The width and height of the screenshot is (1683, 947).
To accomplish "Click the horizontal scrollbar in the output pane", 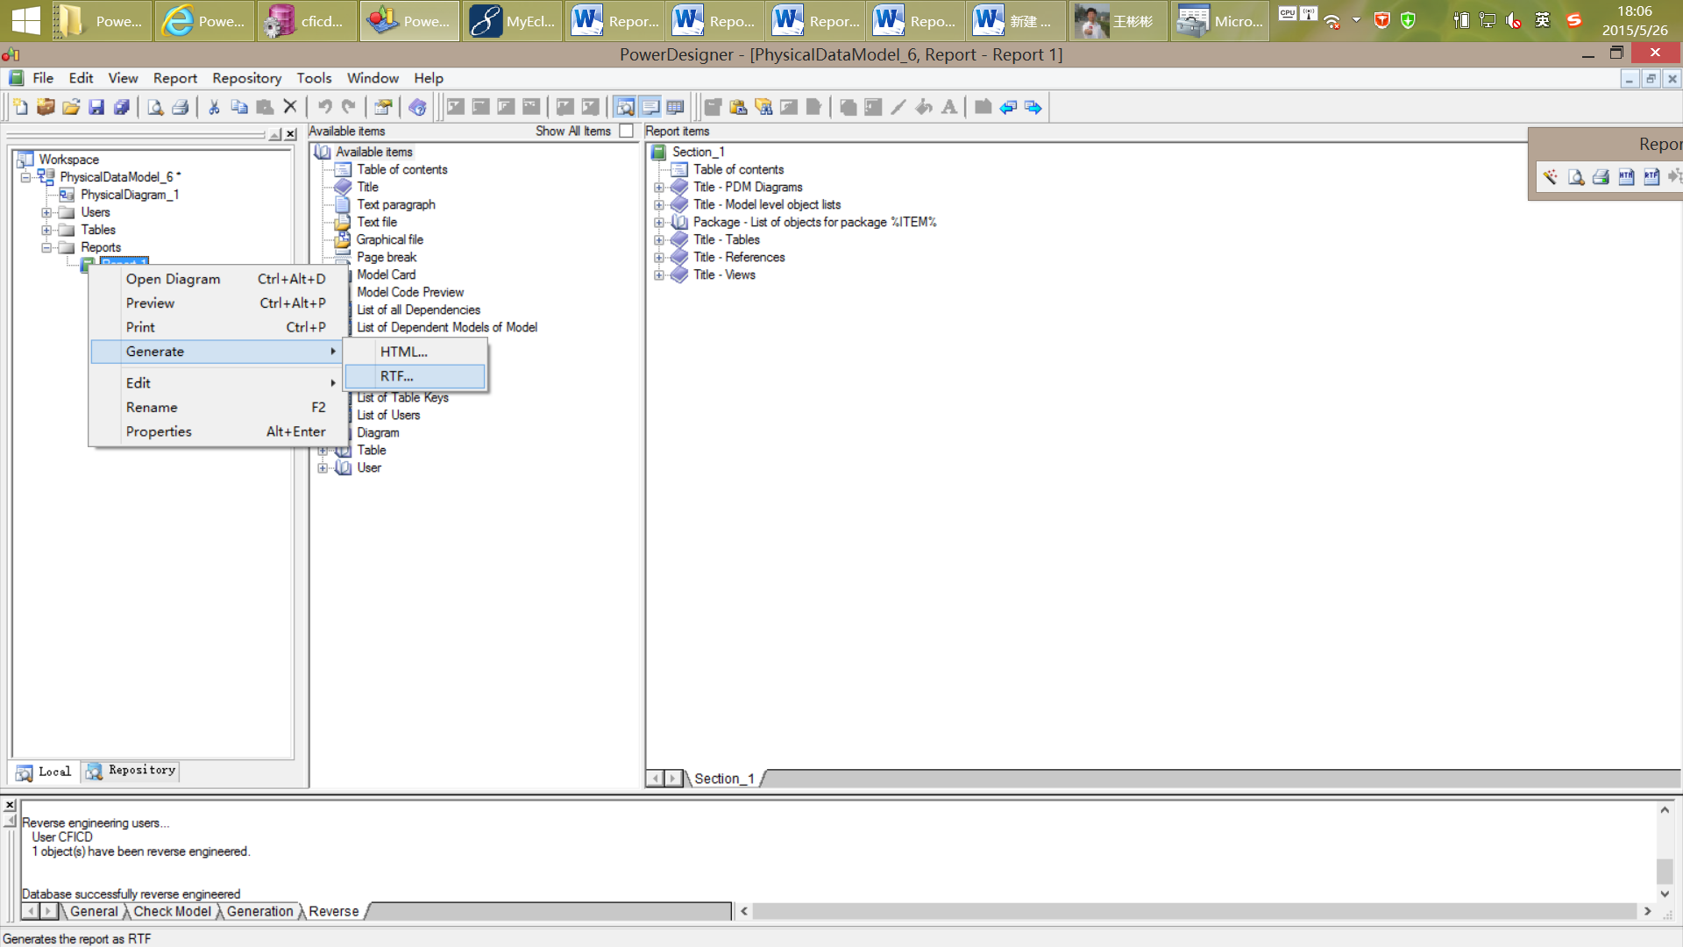I will coord(1196,911).
